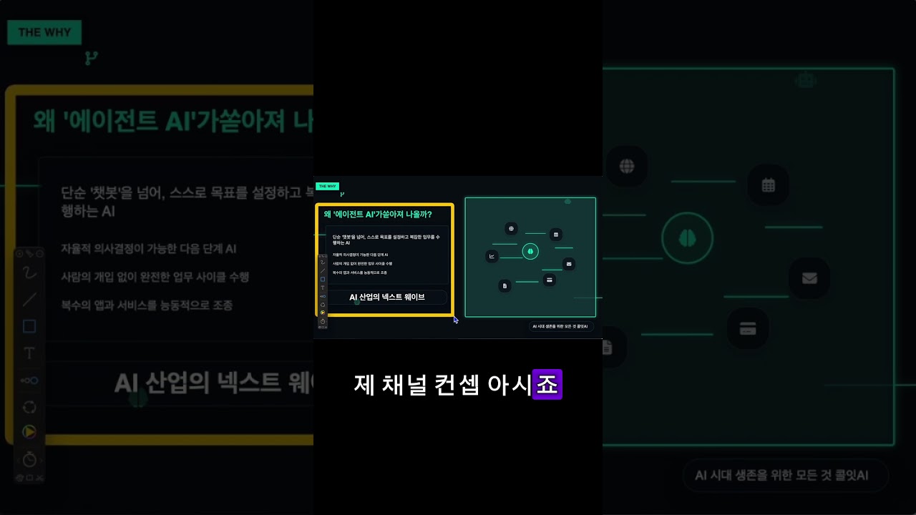Image resolution: width=916 pixels, height=515 pixels.
Task: Select the freehand squiggle pen in the small center toolbar
Action: (x=323, y=263)
